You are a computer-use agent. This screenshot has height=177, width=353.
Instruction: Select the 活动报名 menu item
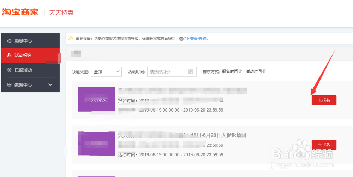pos(30,55)
